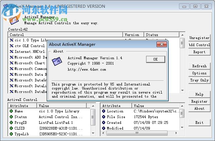Viewport: 215px width, 141px height.
Task: Click the control list scrollbar up arrow
Action: point(182,35)
